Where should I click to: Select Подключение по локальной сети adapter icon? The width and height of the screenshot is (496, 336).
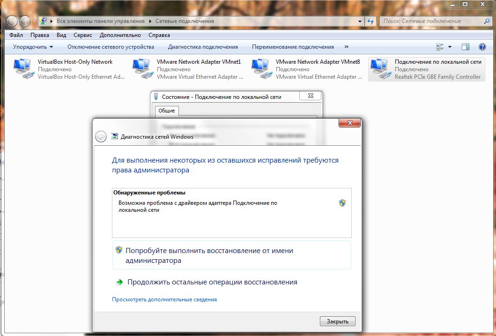pos(380,69)
